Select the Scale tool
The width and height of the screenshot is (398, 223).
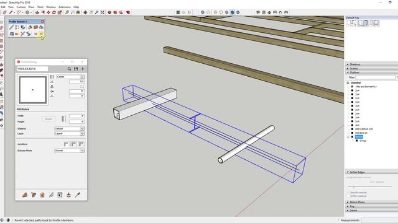pos(60,12)
